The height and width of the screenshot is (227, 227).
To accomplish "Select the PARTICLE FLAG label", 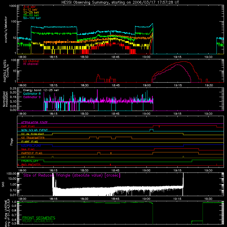I will (x=32, y=153).
